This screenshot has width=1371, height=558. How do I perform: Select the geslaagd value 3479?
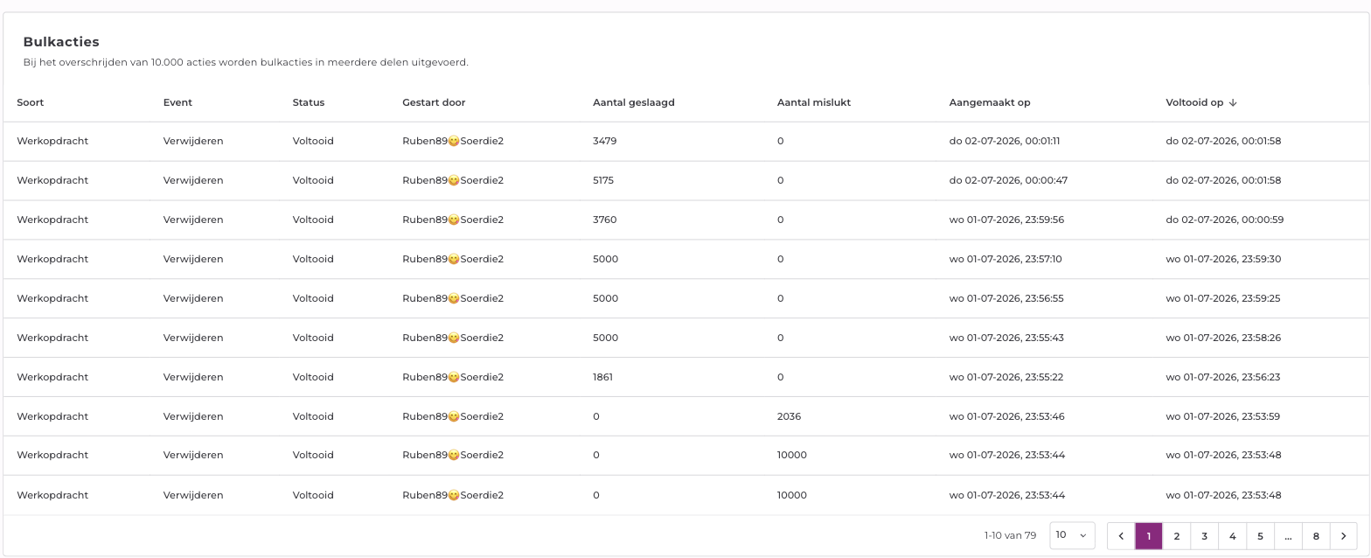(605, 141)
